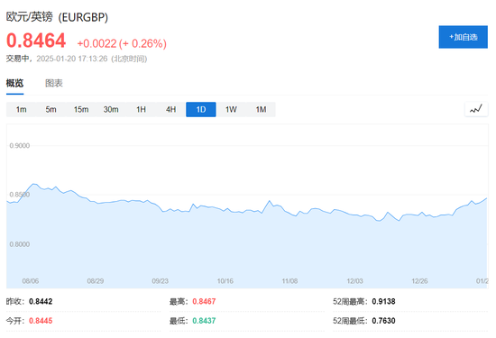Select the active 1D interval
The height and width of the screenshot is (338, 496).
pyautogui.click(x=201, y=109)
